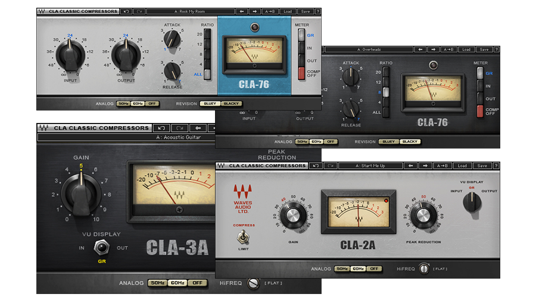Image resolution: width=536 pixels, height=297 pixels.
Task: Click Gain knob on CLA-2A
Action: pyautogui.click(x=293, y=216)
